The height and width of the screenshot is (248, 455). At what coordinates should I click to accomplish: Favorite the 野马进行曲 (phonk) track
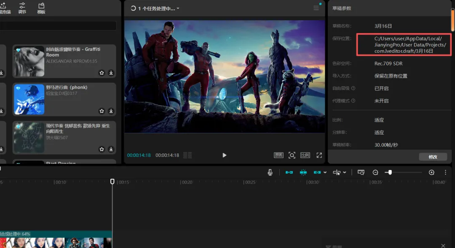[x=102, y=111]
